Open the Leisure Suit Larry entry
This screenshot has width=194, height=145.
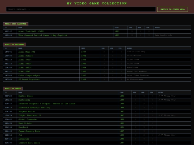pyautogui.click(x=29, y=143)
